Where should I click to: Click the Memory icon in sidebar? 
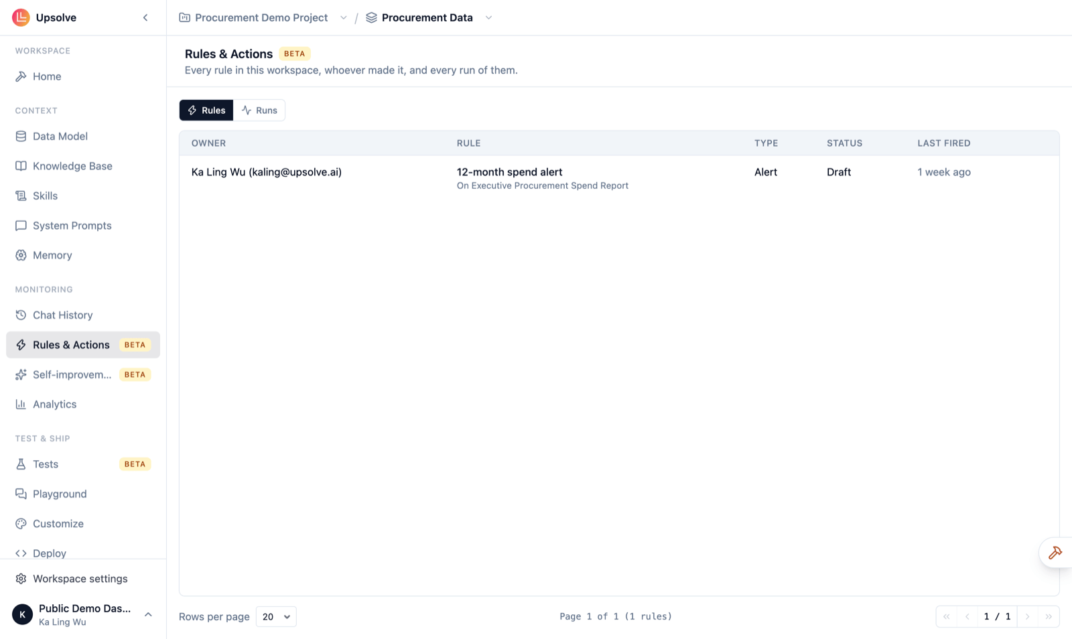point(21,255)
